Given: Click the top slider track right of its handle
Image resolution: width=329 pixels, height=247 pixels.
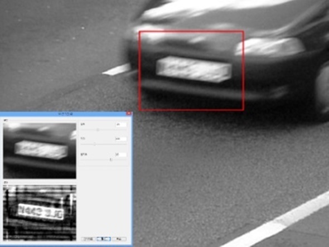Looking at the screenshot, I should pos(113,130).
